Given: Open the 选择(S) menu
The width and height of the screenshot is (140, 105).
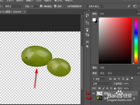Looking at the screenshot, I should (20, 1).
